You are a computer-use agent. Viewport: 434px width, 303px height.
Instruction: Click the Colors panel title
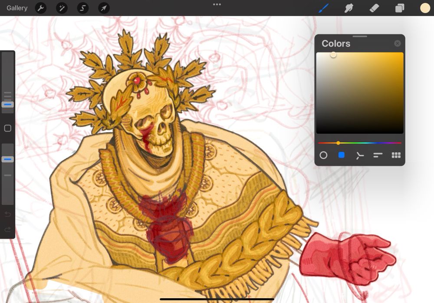pyautogui.click(x=336, y=43)
